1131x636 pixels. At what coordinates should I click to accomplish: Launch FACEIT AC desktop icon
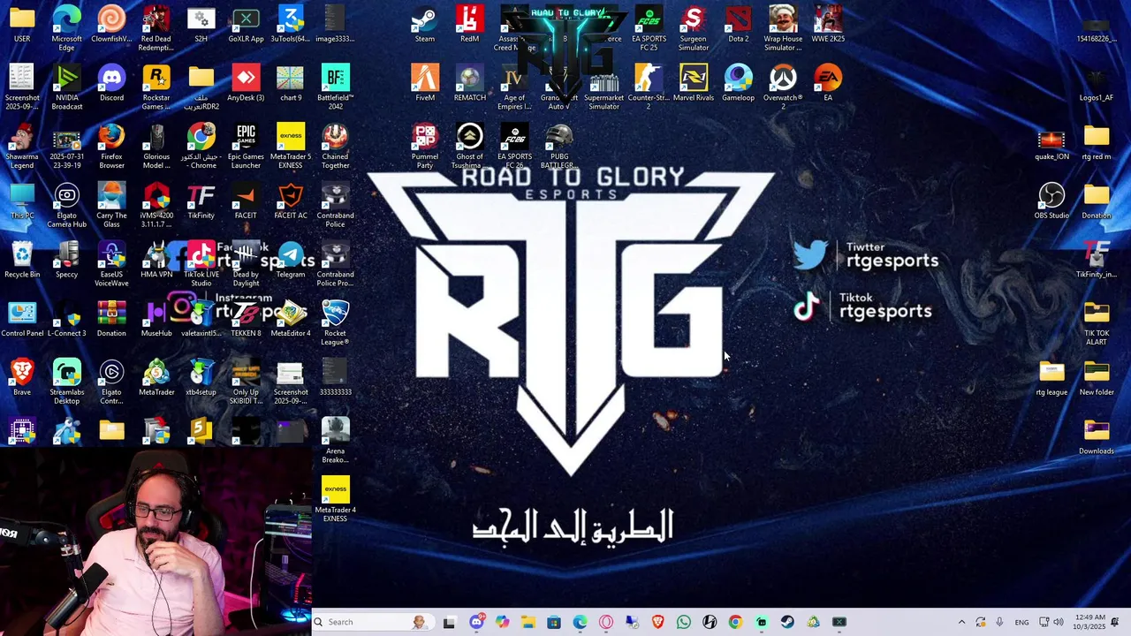click(291, 201)
